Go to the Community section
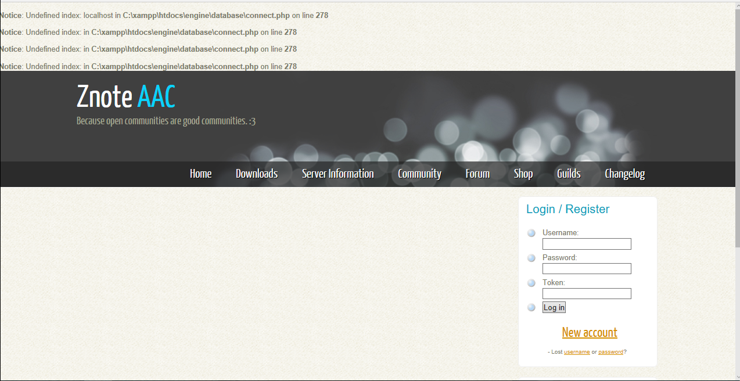Viewport: 740px width, 381px height. [x=419, y=174]
